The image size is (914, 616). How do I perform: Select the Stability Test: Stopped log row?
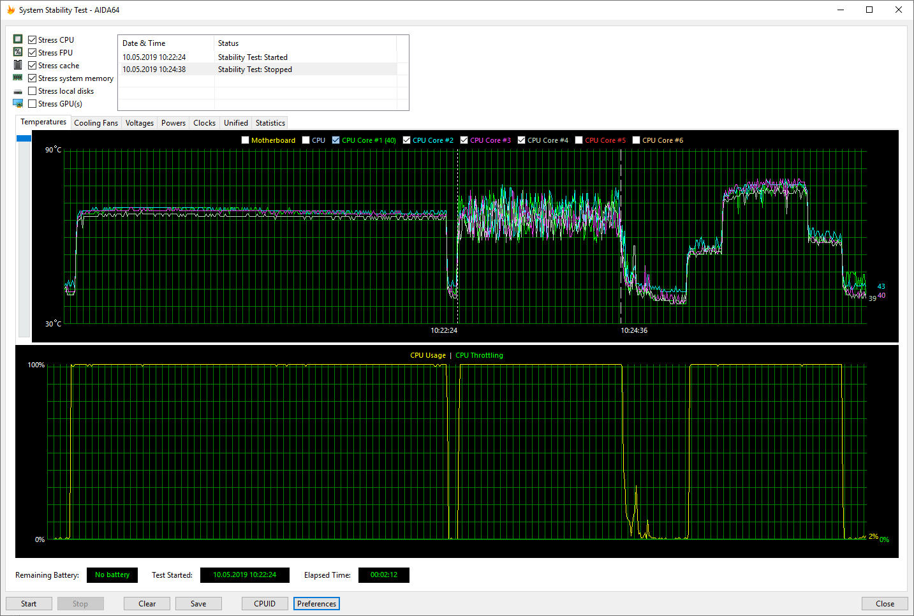258,70
